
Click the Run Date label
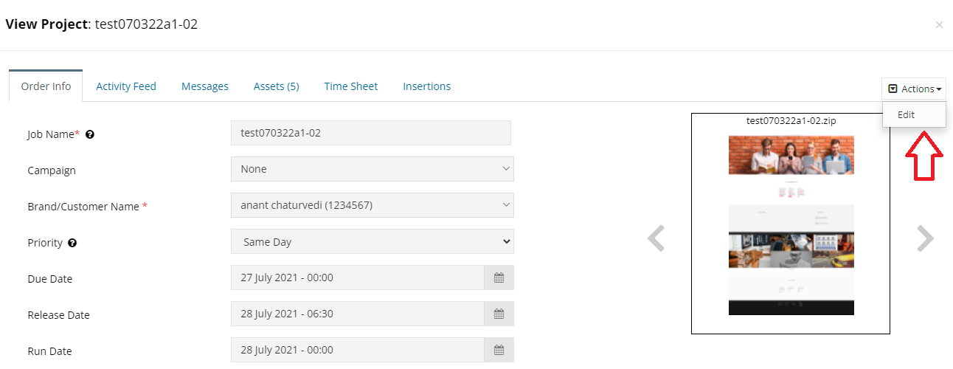[x=49, y=351]
